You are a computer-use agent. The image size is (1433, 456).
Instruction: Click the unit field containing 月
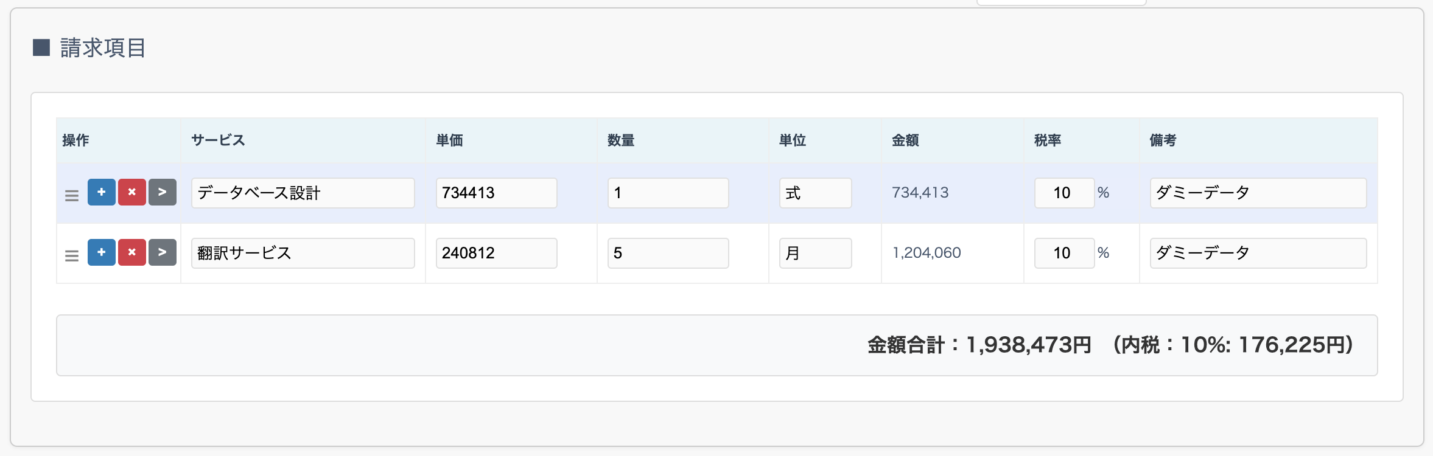click(x=816, y=253)
